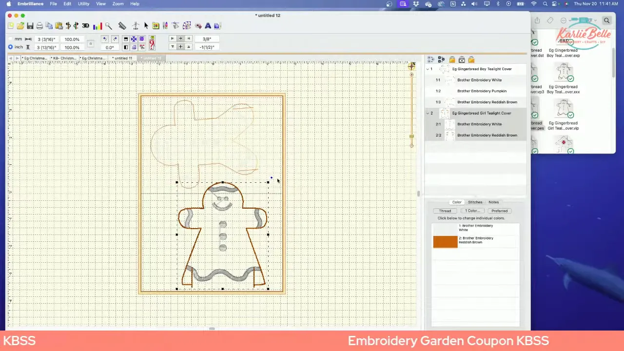Select the ruler measure tool

(122, 26)
